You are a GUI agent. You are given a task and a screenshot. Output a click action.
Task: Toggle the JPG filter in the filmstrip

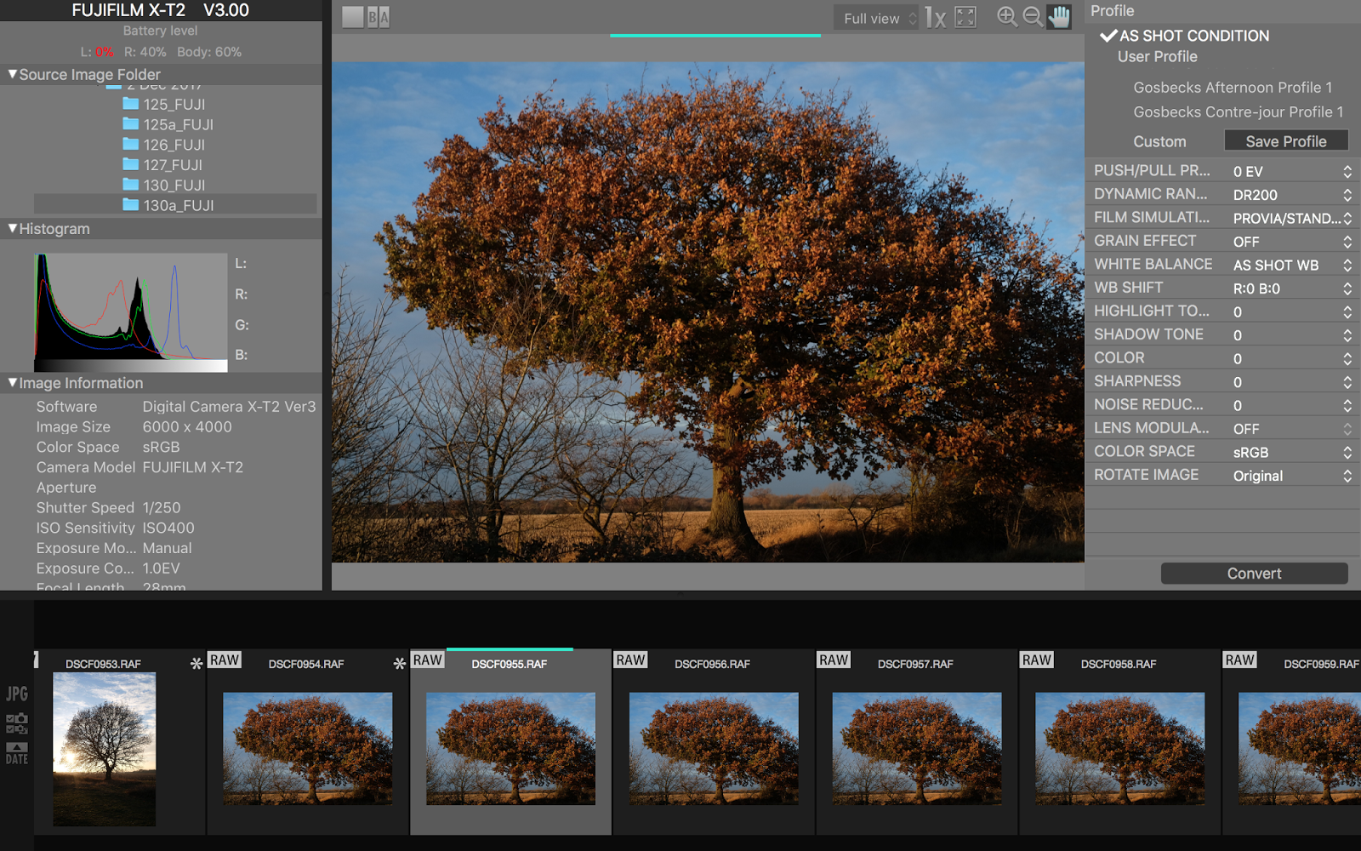17,694
